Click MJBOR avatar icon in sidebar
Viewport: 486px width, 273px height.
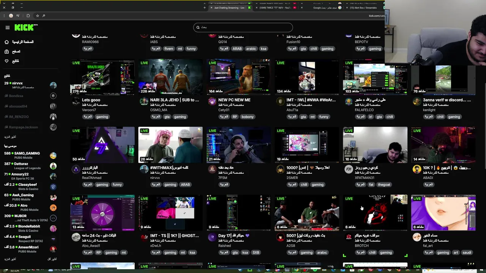[x=53, y=218]
